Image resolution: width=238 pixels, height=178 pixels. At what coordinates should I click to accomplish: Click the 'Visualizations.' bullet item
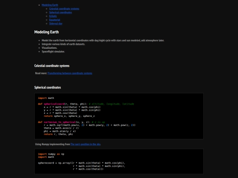pos(49,48)
